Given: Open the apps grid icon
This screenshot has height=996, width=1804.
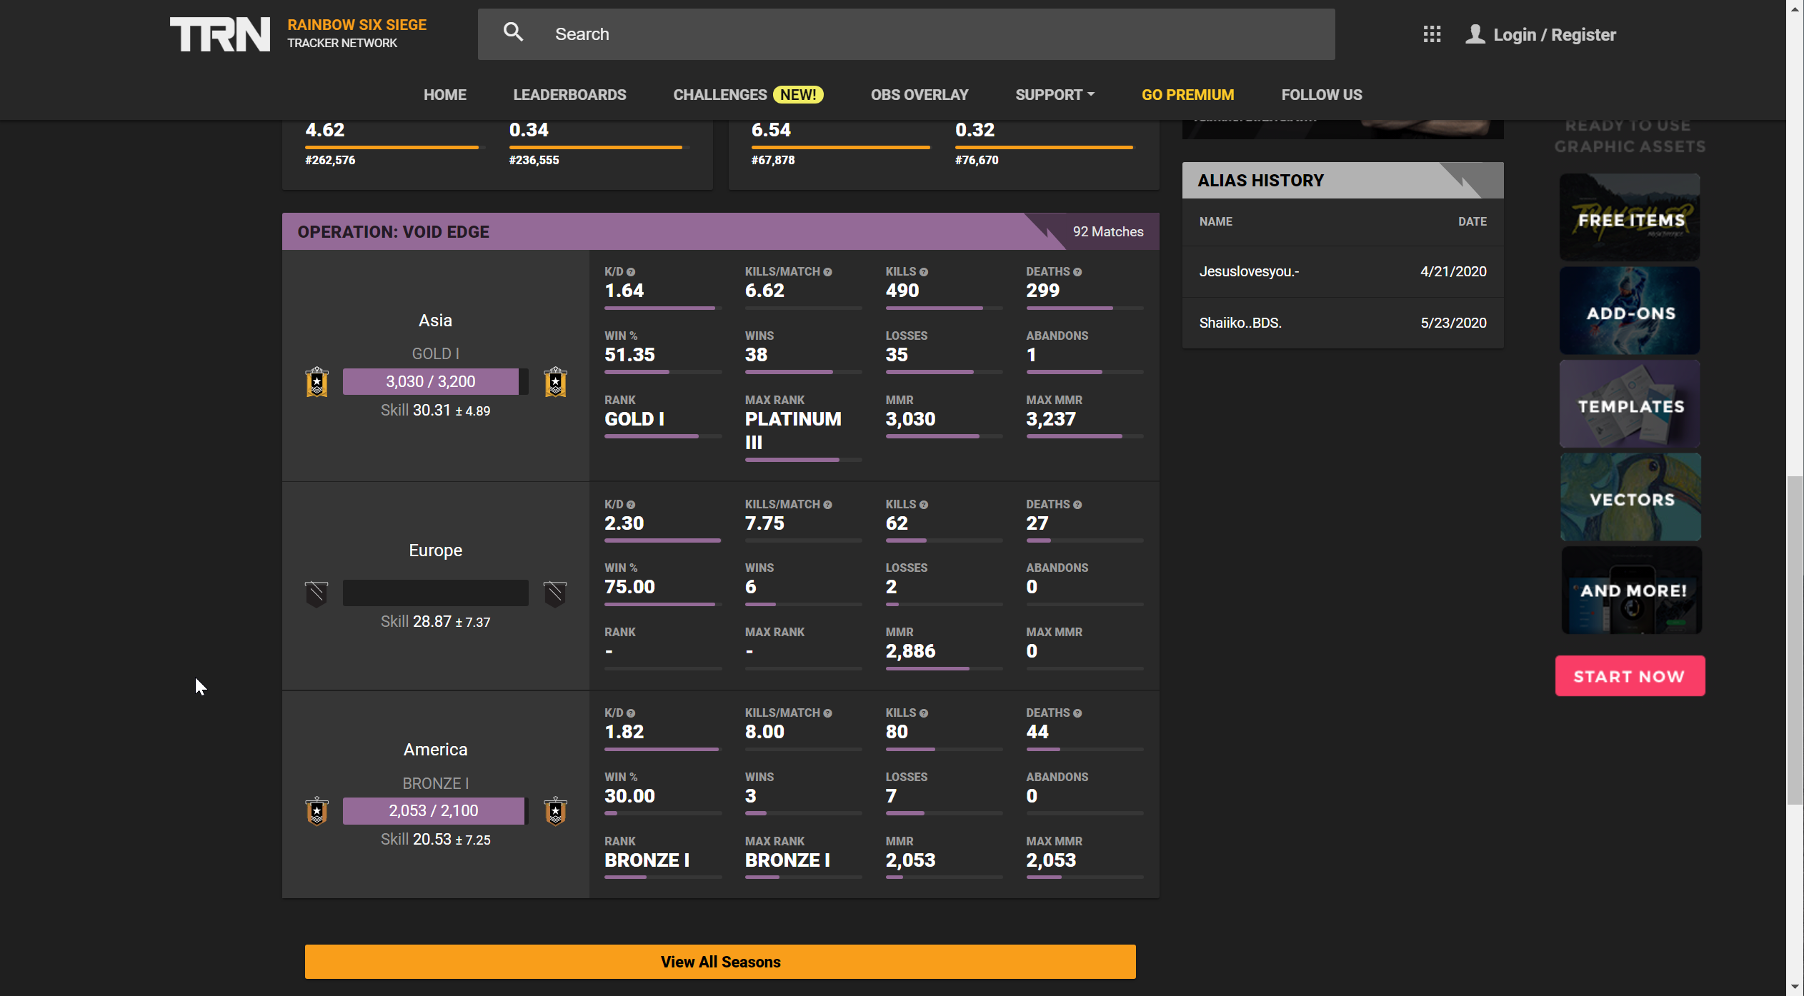Looking at the screenshot, I should [x=1431, y=34].
